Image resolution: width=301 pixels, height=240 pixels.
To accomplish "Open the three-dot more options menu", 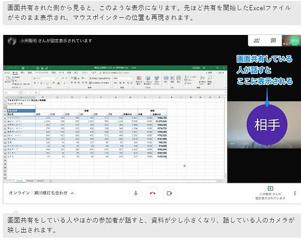I will (x=295, y=193).
